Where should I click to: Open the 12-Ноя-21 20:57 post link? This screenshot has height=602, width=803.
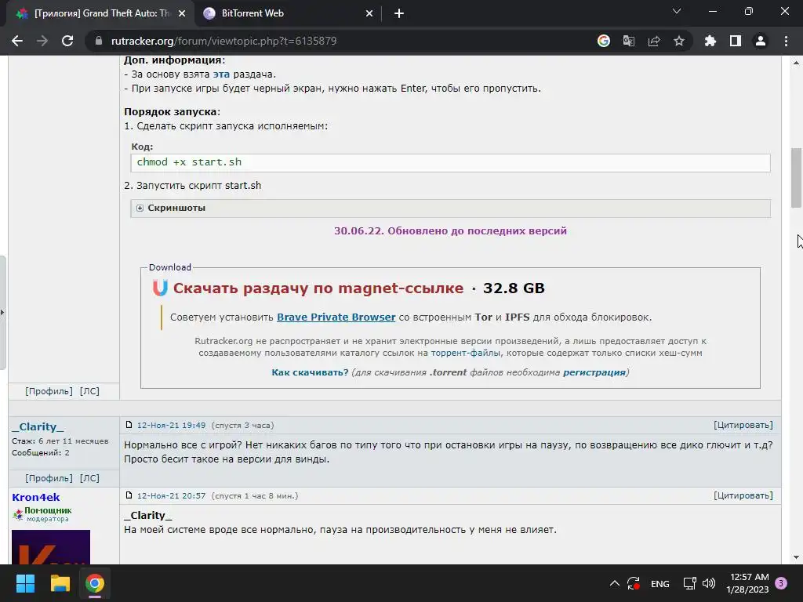pyautogui.click(x=171, y=495)
